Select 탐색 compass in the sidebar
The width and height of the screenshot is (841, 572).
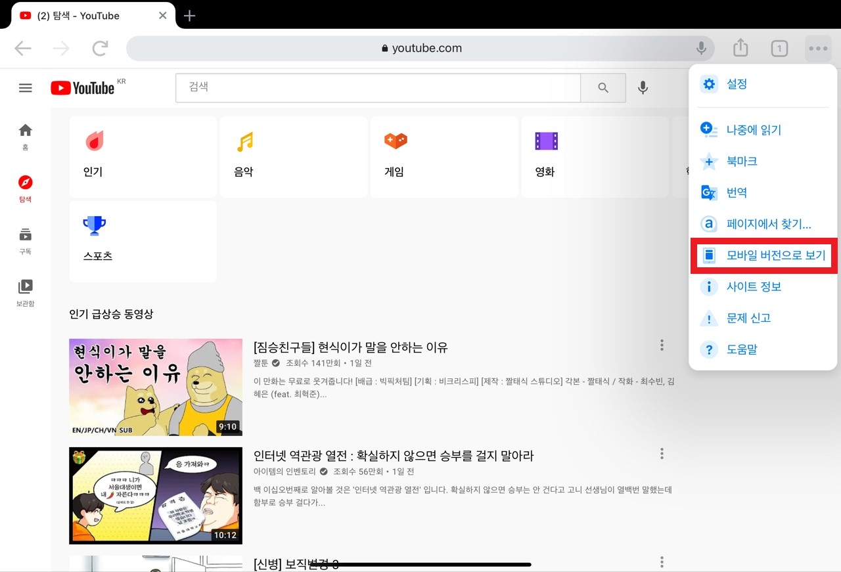[x=25, y=189]
